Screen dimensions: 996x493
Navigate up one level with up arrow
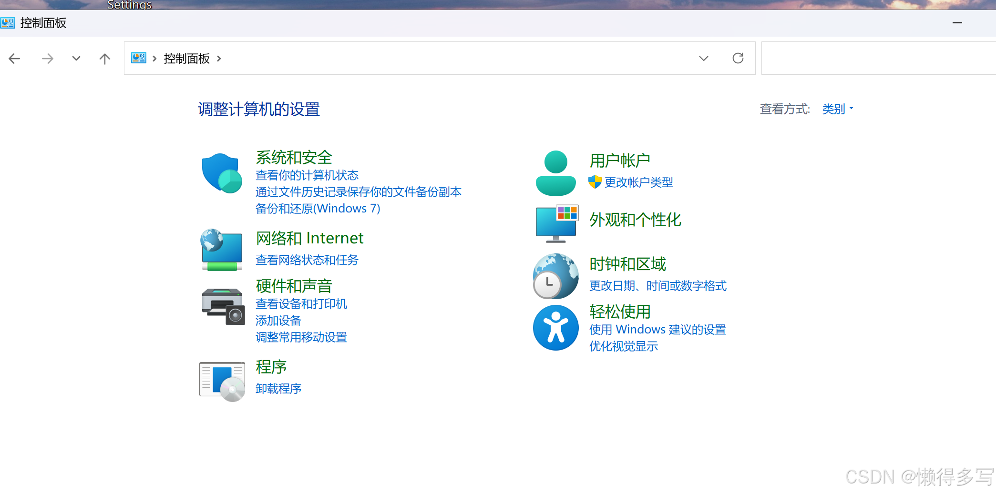105,59
